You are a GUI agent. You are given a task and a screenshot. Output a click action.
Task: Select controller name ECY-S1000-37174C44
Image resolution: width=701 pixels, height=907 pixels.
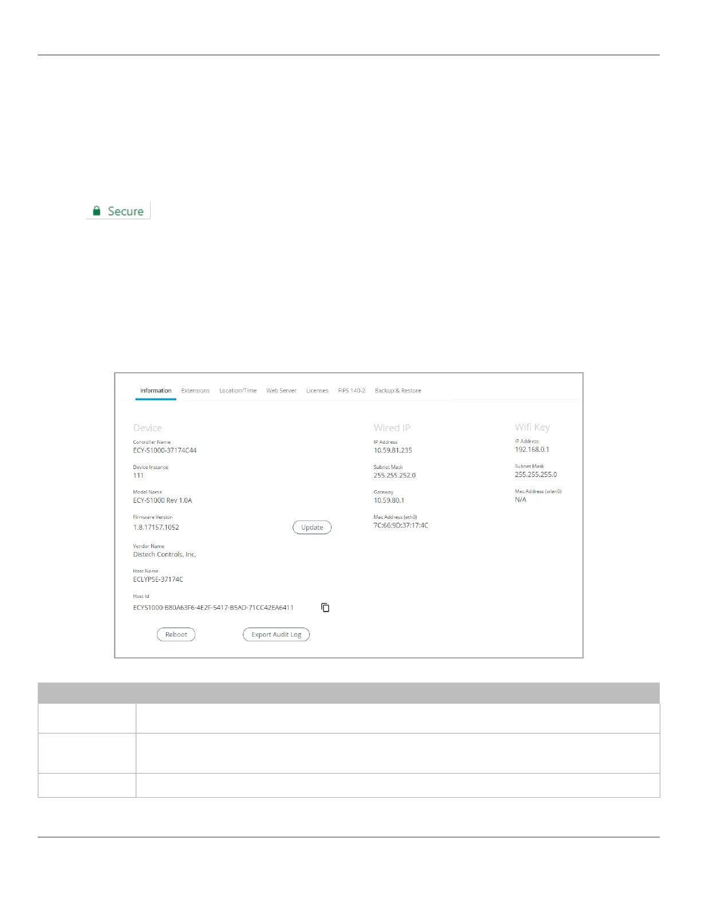165,451
